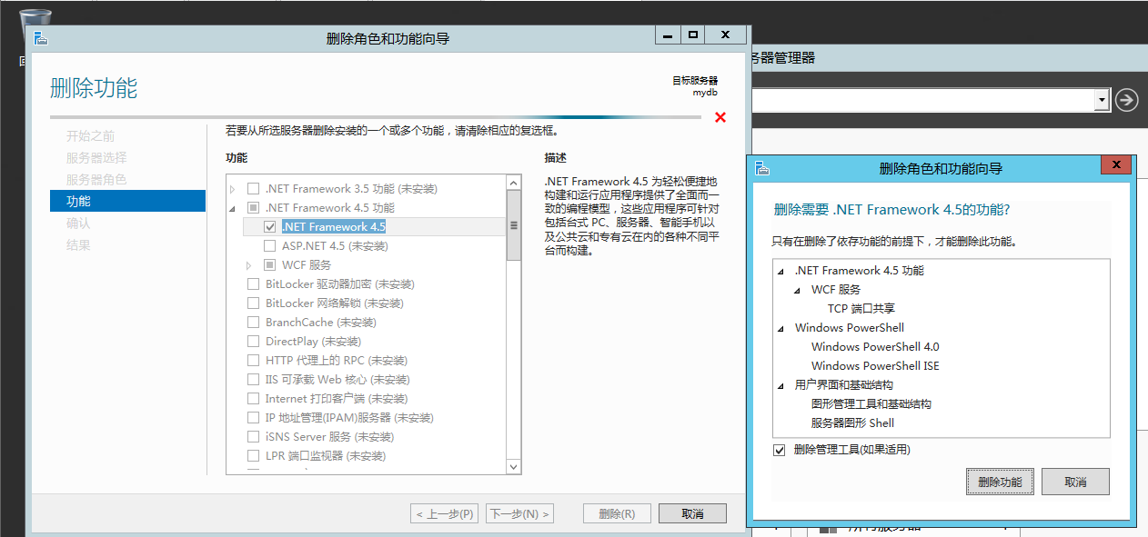Uncheck 删除管理工具(如果适用) checkbox

780,450
